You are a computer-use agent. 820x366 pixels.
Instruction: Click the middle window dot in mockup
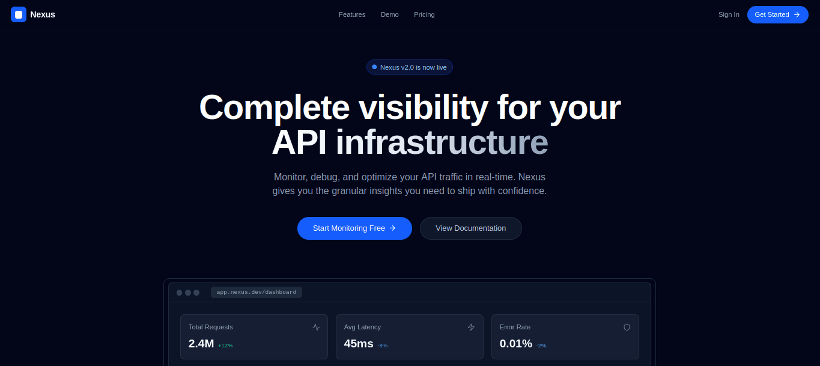(188, 293)
